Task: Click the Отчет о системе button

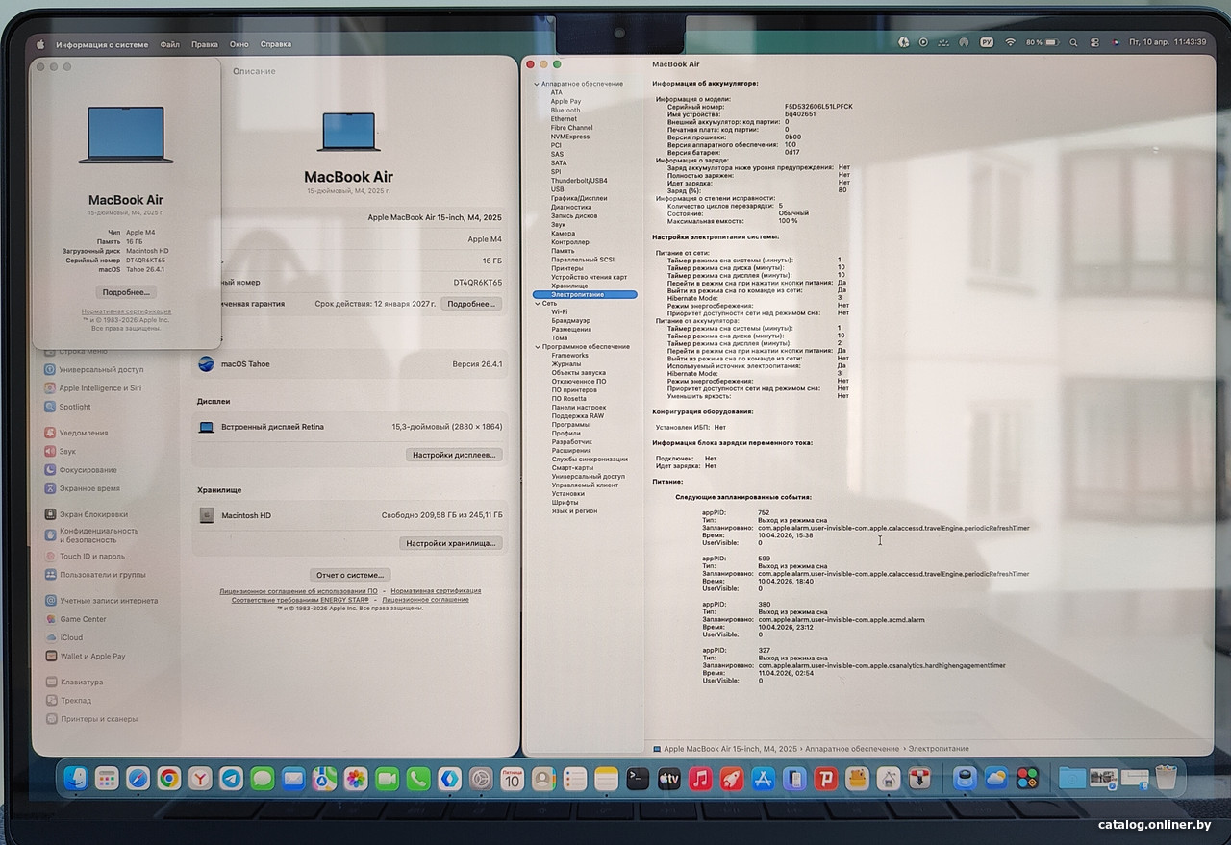Action: 350,575
